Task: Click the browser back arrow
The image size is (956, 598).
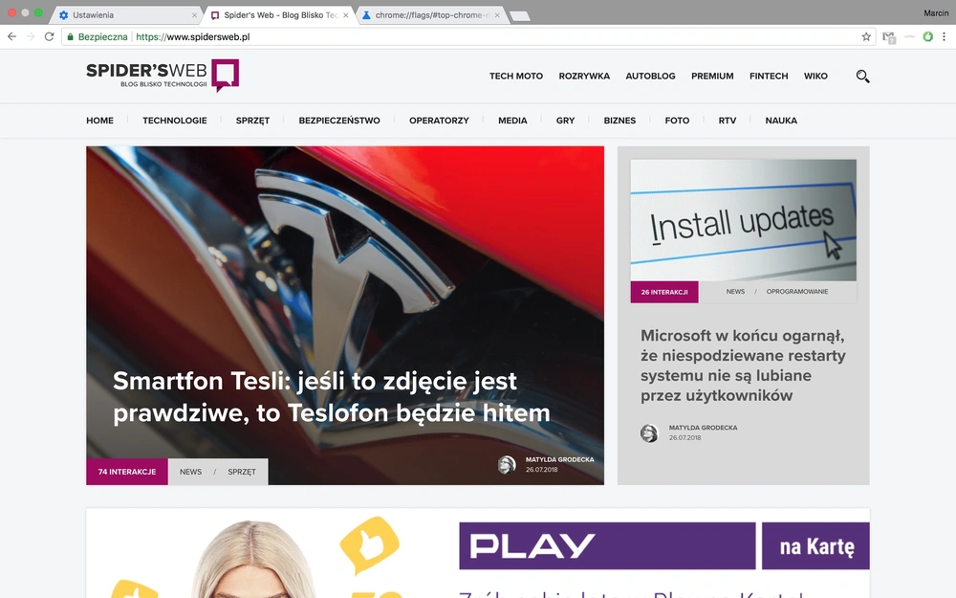Action: (x=11, y=36)
